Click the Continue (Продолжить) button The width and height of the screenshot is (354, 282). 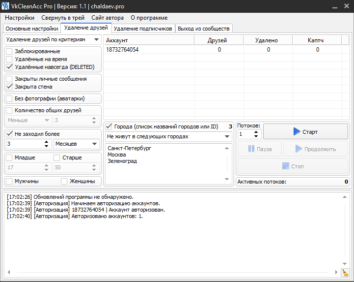[316, 149]
